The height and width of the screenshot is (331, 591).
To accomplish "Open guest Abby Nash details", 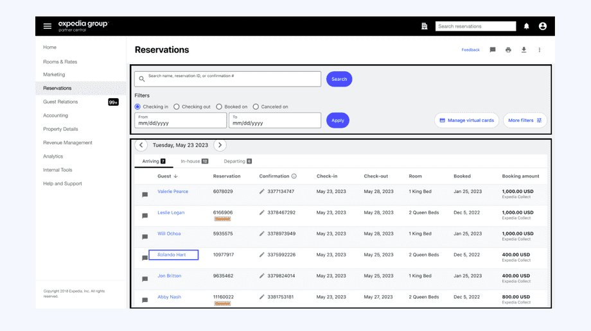I will 169,297.
